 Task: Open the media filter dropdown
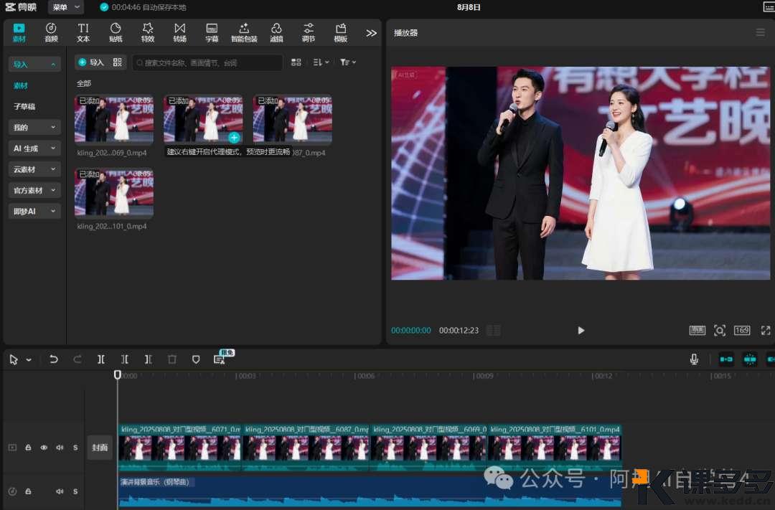(348, 62)
